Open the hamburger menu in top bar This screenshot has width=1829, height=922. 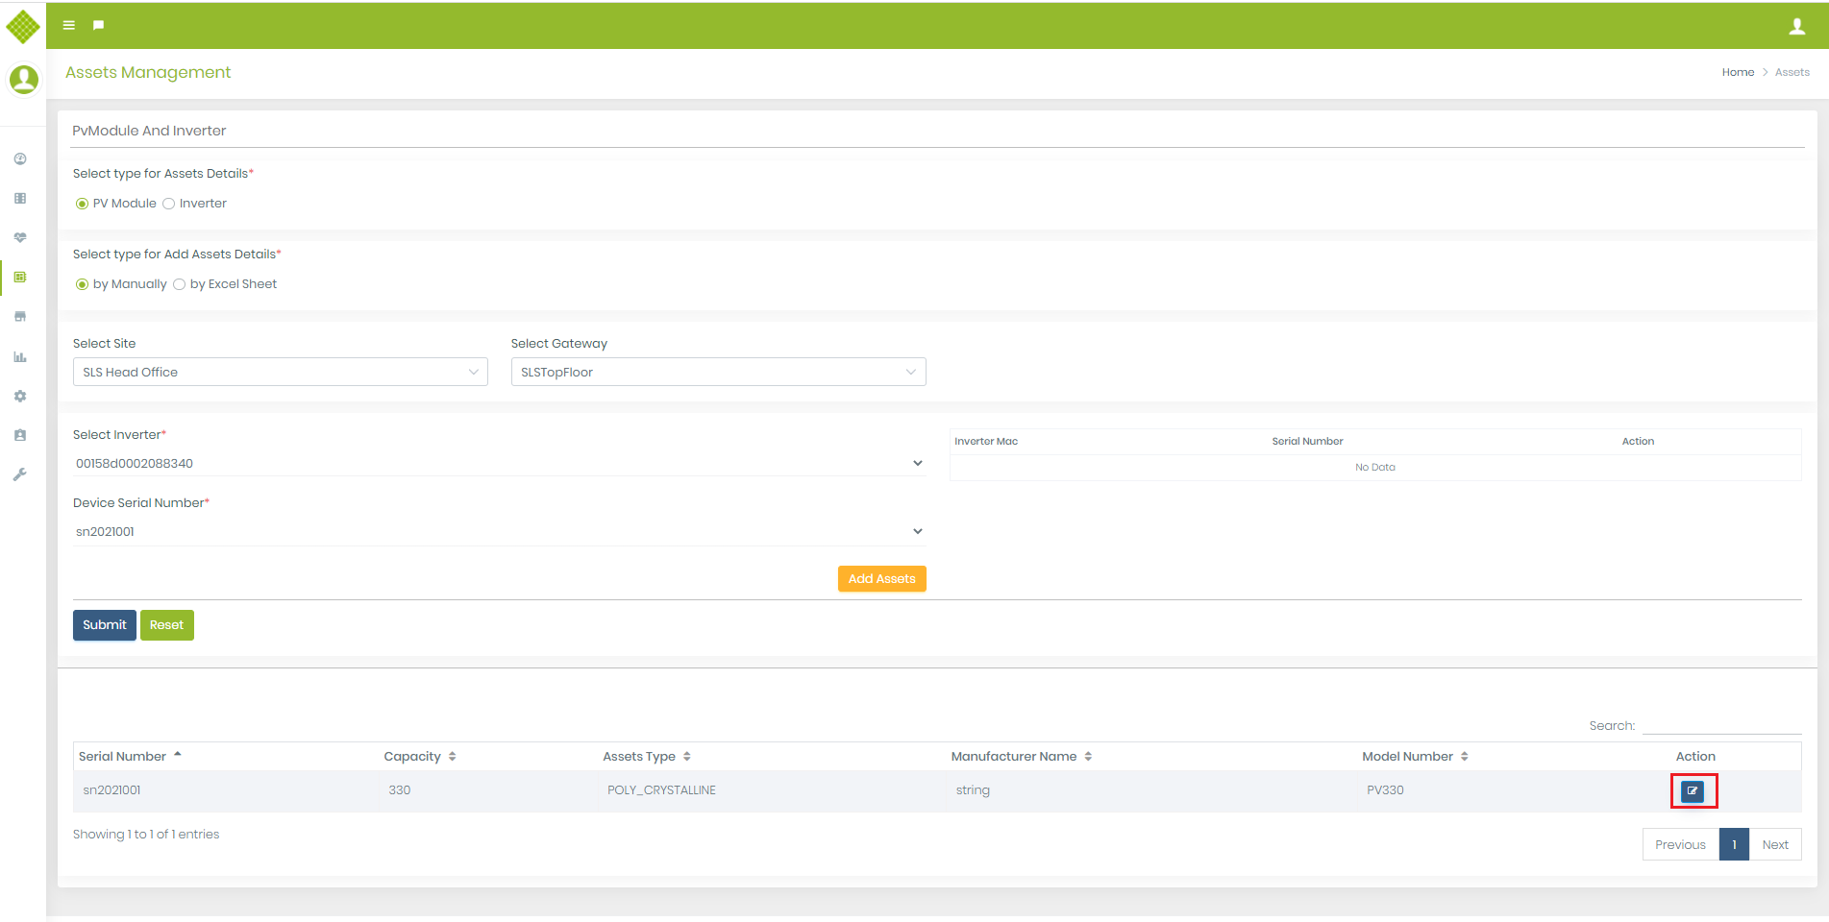(x=69, y=25)
